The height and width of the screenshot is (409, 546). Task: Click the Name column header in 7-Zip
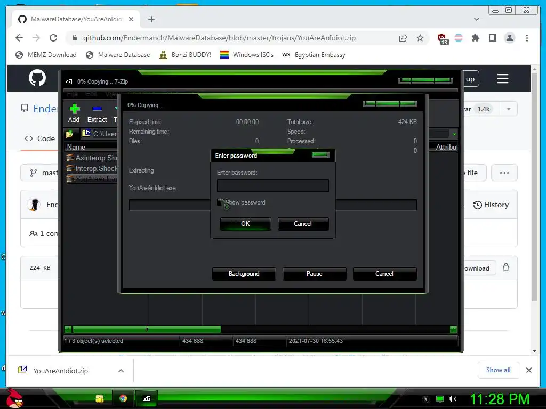click(x=76, y=147)
